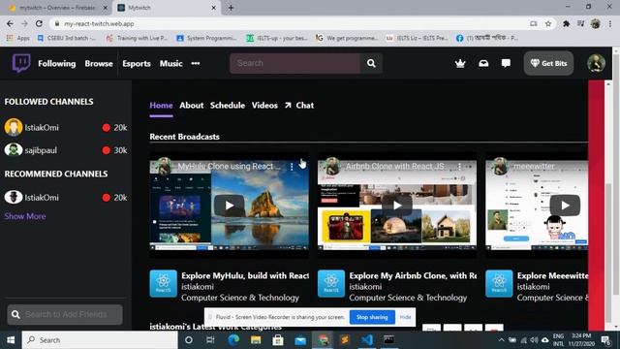Image resolution: width=620 pixels, height=349 pixels.
Task: Open whispers chat bubble icon
Action: (x=506, y=63)
